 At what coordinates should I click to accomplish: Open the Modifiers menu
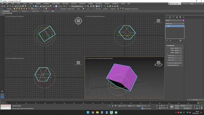38,4
